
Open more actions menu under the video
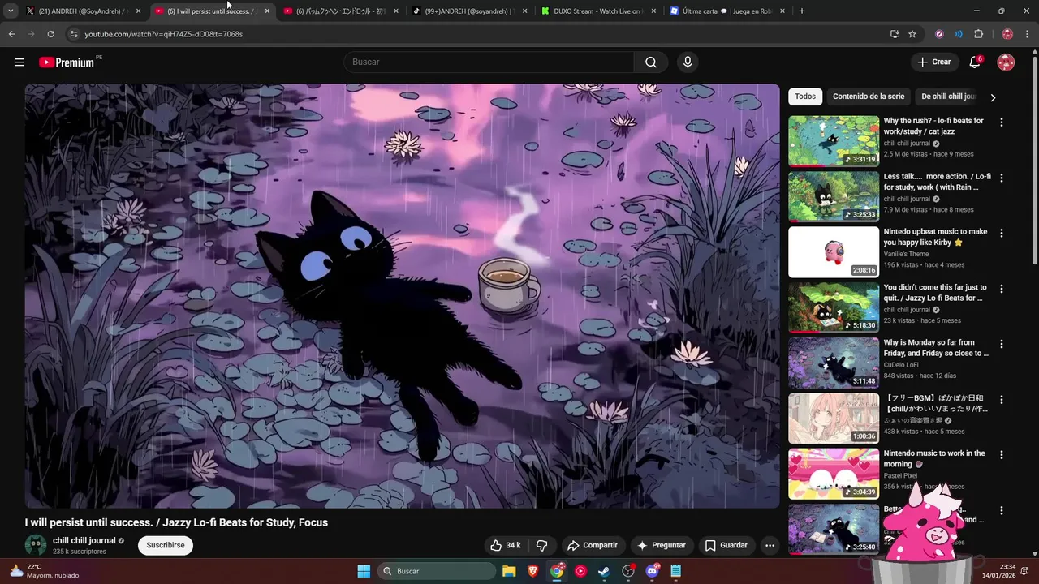click(770, 545)
